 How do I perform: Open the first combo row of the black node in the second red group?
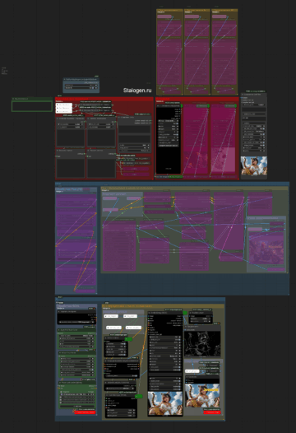(169, 121)
